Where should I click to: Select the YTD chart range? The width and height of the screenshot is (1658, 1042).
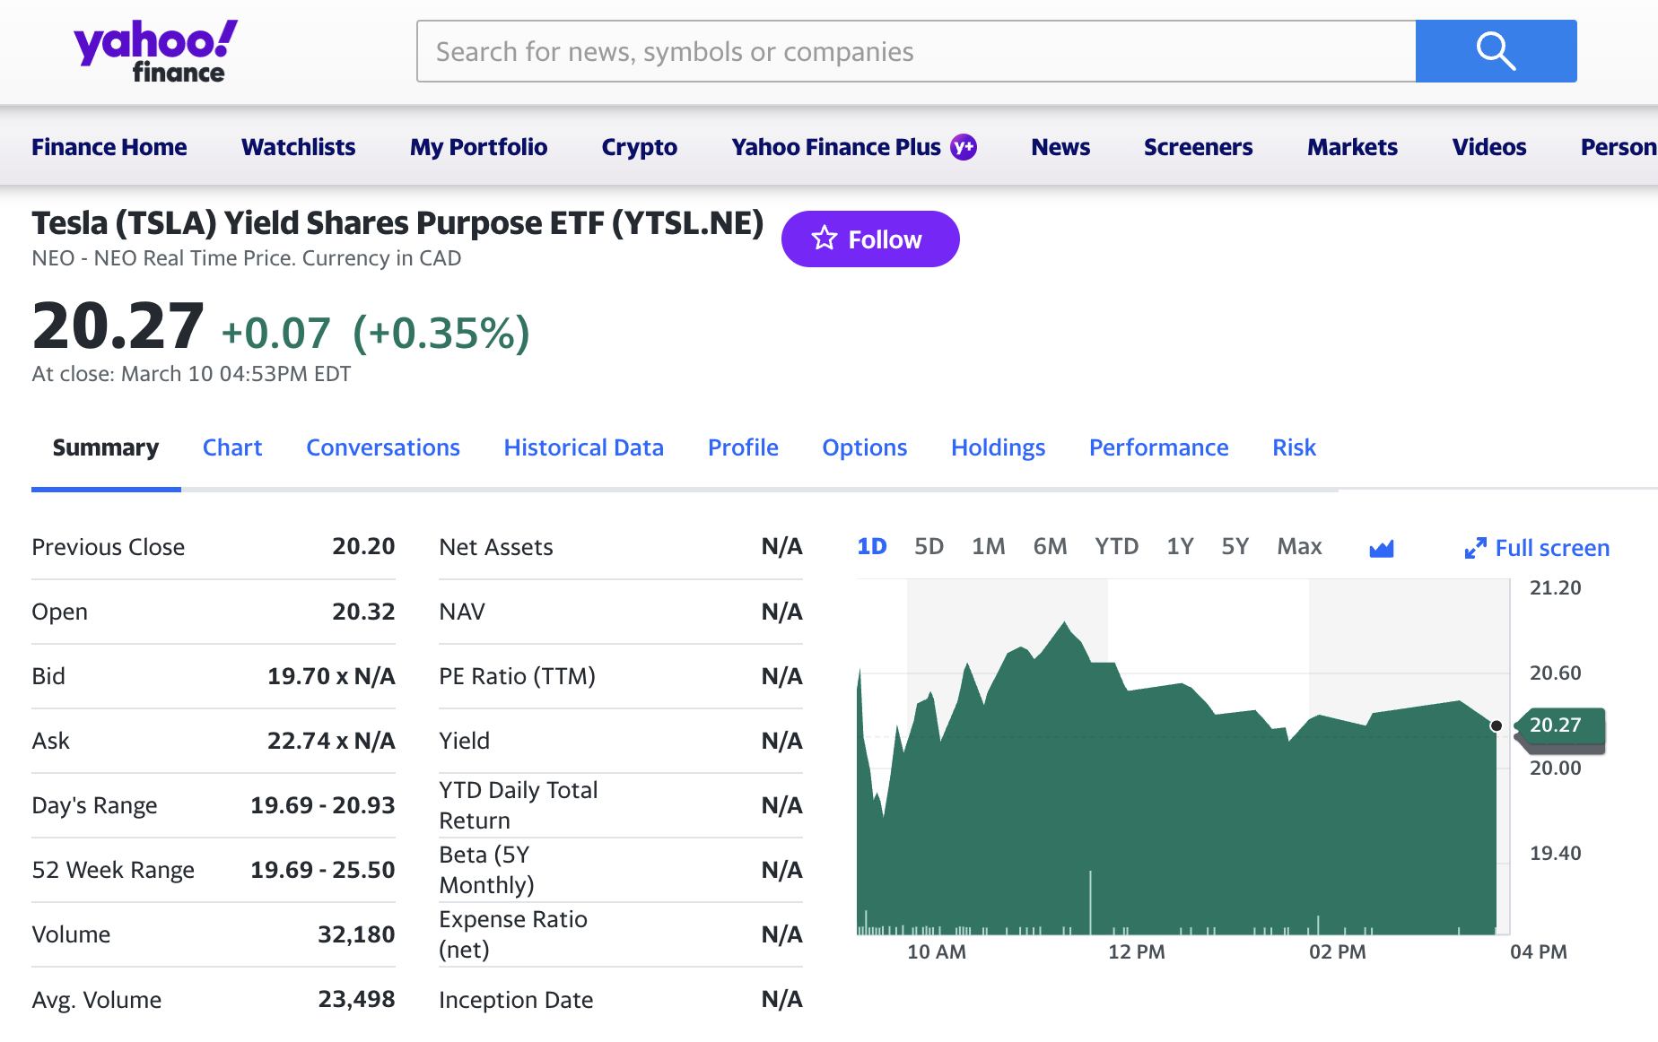[1117, 546]
